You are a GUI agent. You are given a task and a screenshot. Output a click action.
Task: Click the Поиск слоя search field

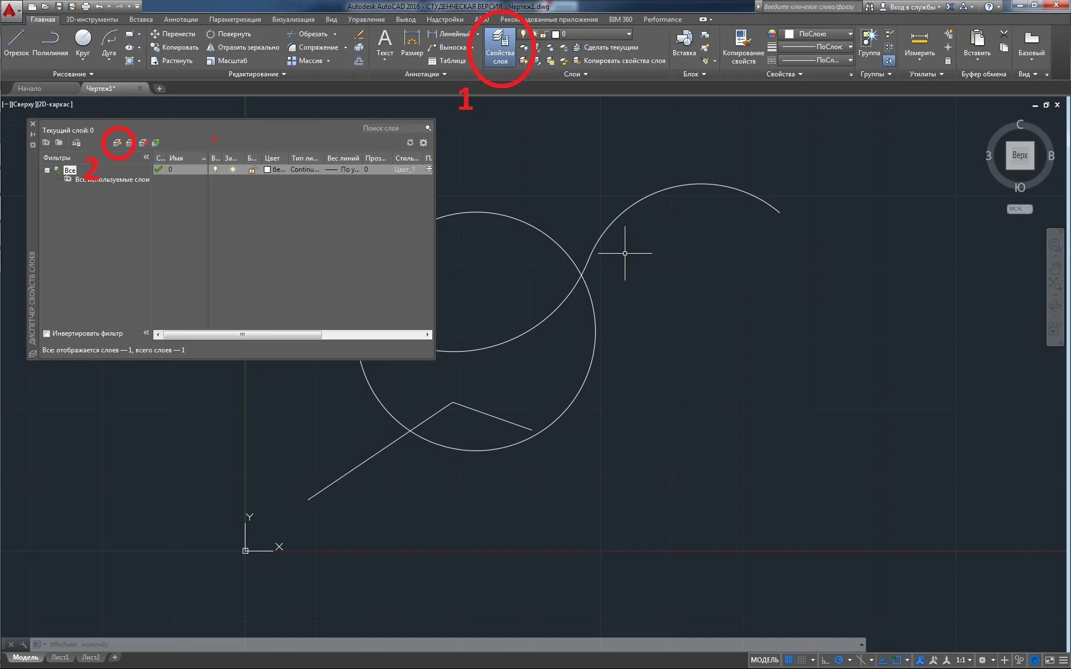point(393,128)
